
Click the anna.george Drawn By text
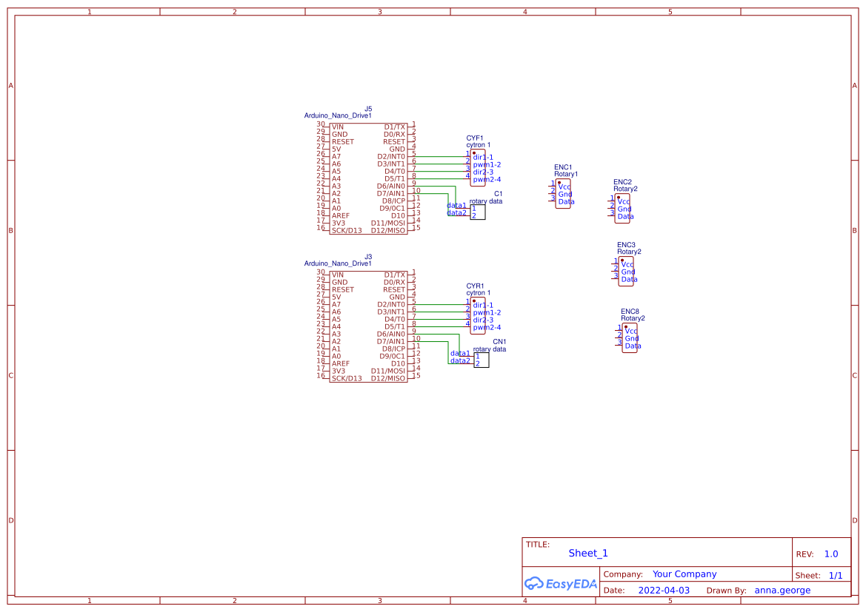click(783, 590)
